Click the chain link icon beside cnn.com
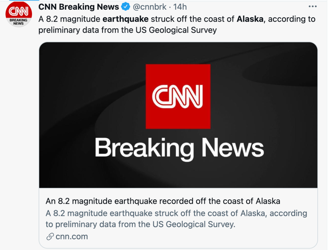 pyautogui.click(x=50, y=236)
